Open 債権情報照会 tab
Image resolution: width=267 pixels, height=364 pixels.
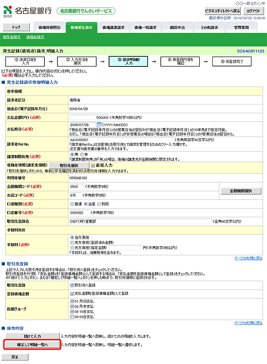tap(49, 28)
